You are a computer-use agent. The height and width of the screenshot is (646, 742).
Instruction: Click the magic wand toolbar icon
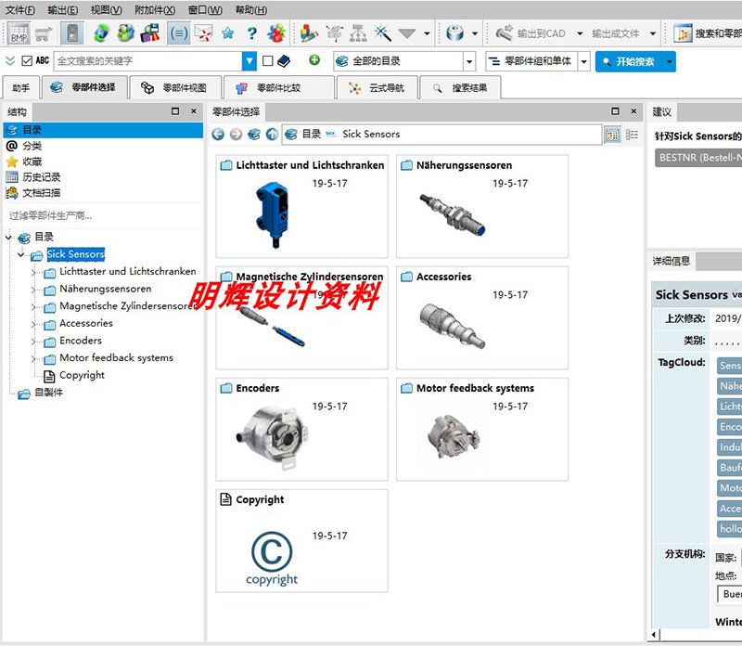click(382, 33)
